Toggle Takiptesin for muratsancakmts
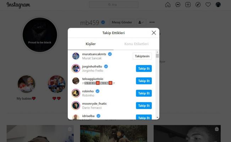 point(142,56)
